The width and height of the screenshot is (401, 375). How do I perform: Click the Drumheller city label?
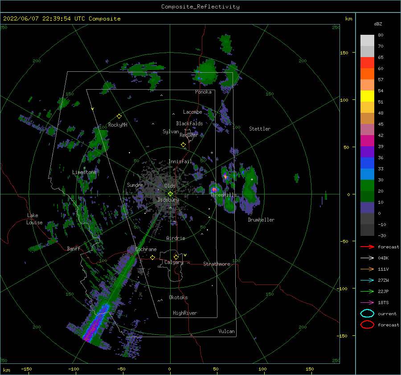click(x=261, y=220)
